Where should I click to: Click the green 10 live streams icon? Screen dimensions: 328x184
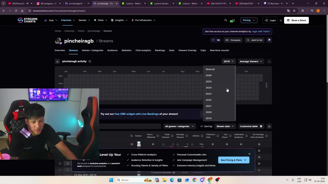click(232, 20)
